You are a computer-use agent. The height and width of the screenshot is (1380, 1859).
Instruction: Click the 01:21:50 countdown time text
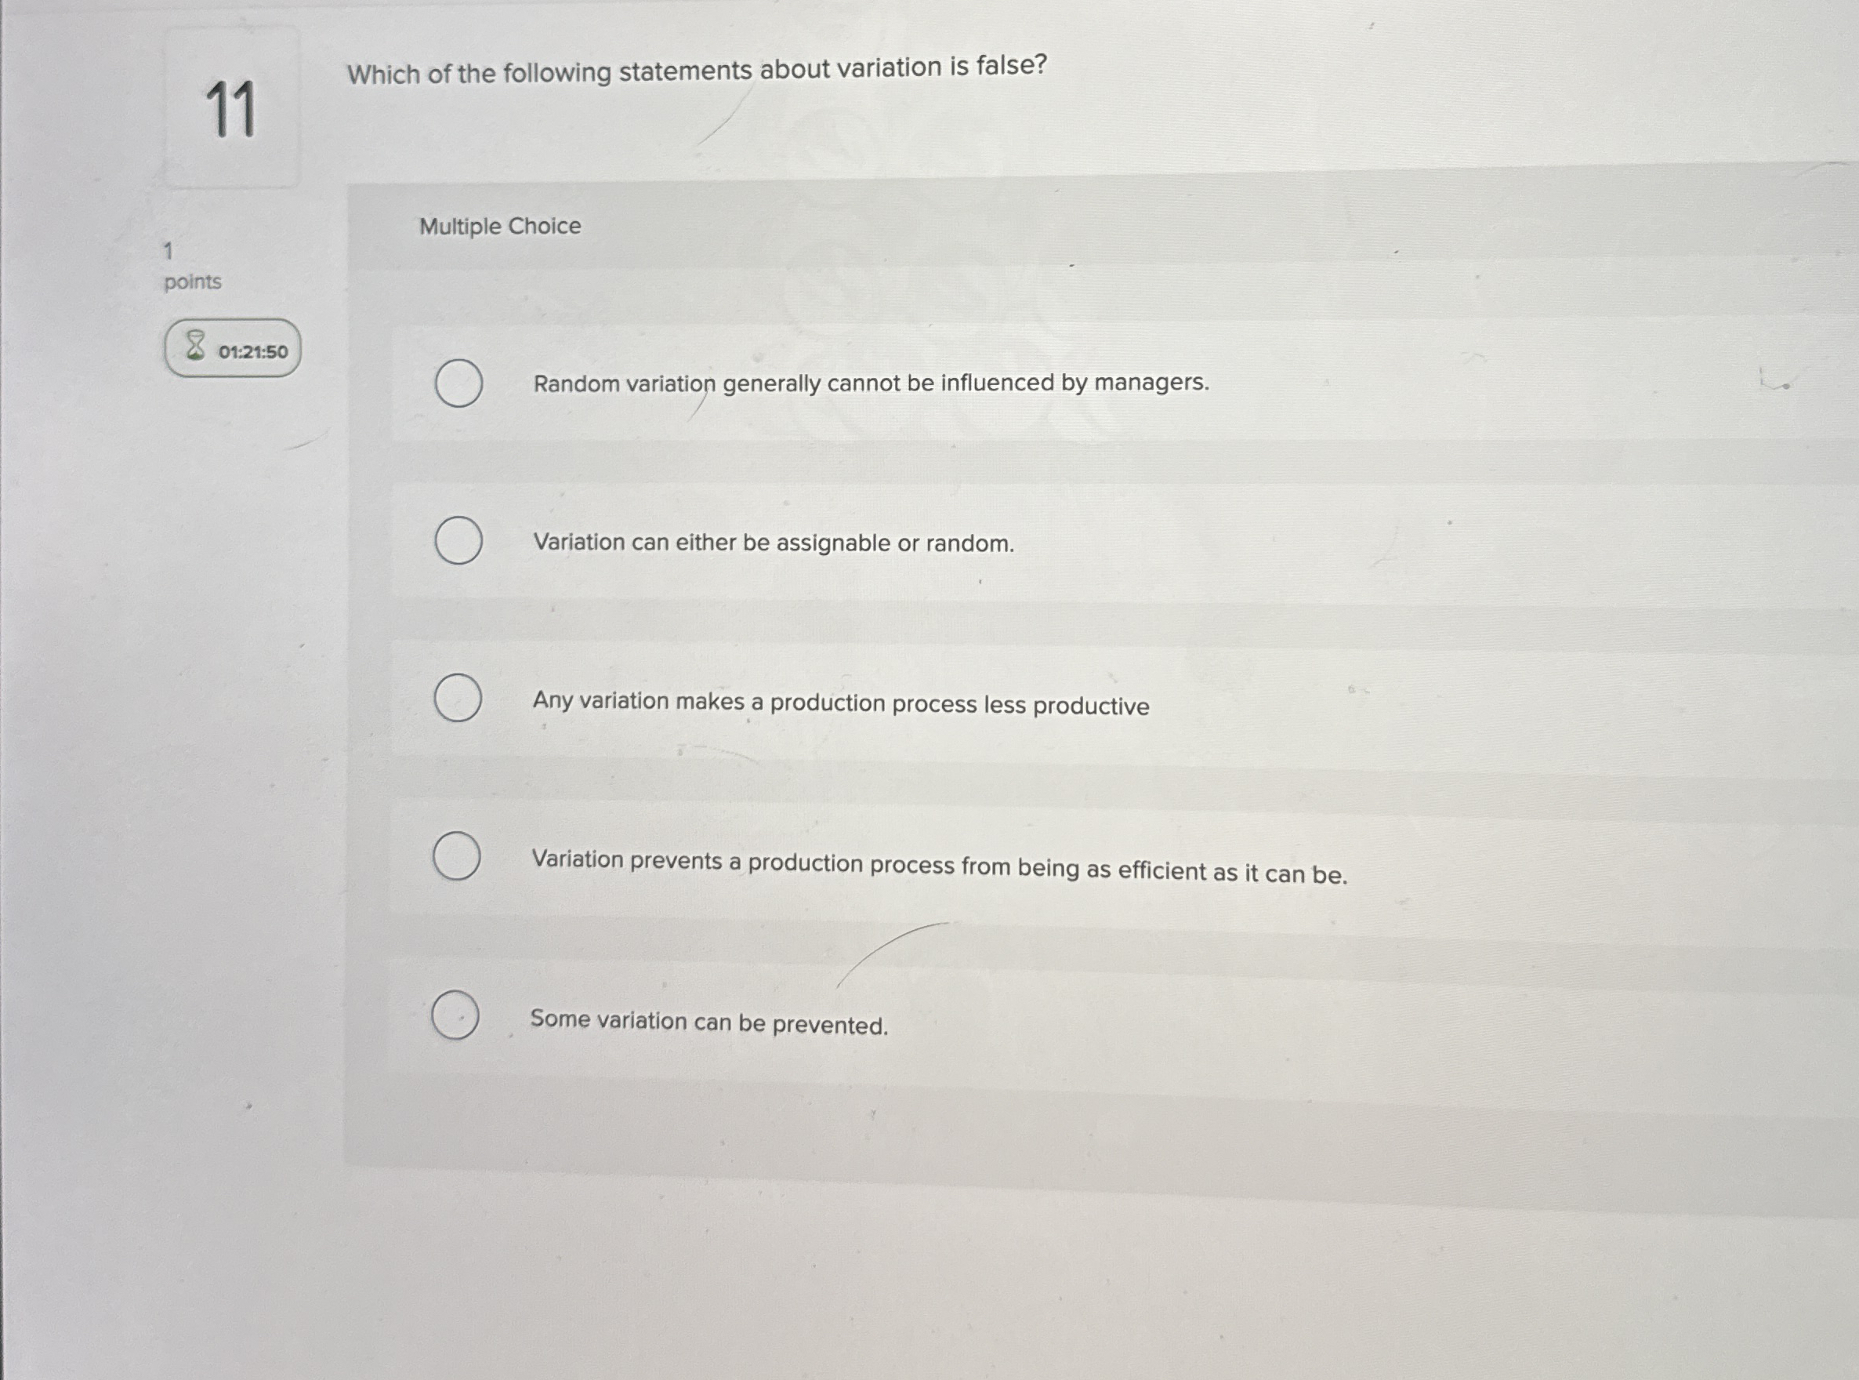[253, 352]
